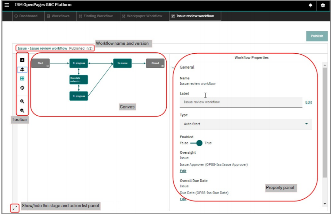Click the Issue Approver (OPSS-Iss:Issue Approver) text
333x214 pixels.
(214, 164)
